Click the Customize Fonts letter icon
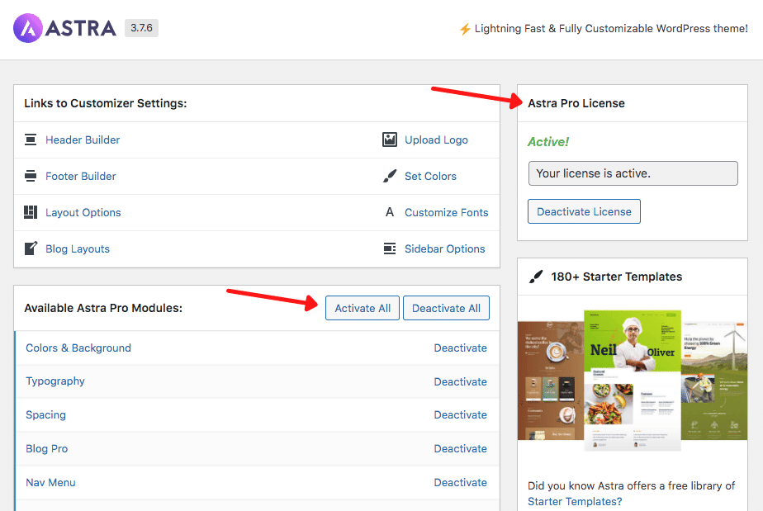Image resolution: width=763 pixels, height=511 pixels. click(389, 212)
